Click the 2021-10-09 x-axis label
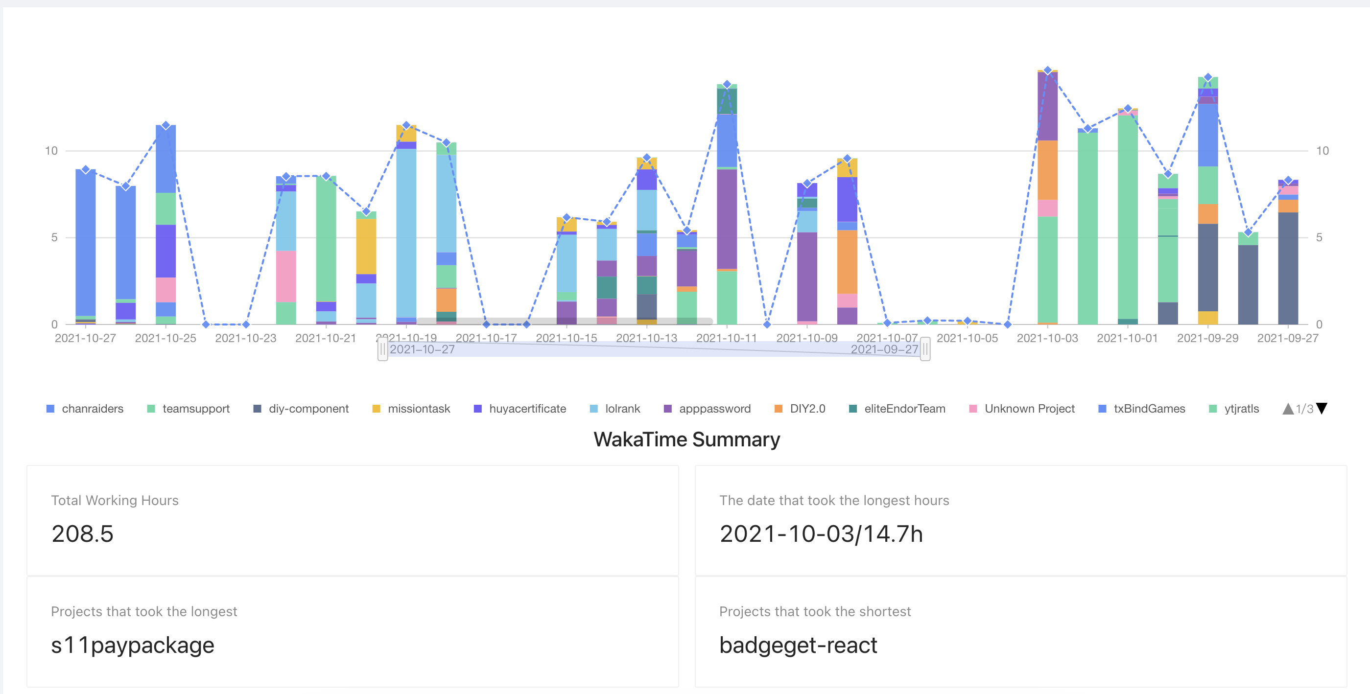Viewport: 1370px width, 694px height. pyautogui.click(x=807, y=338)
